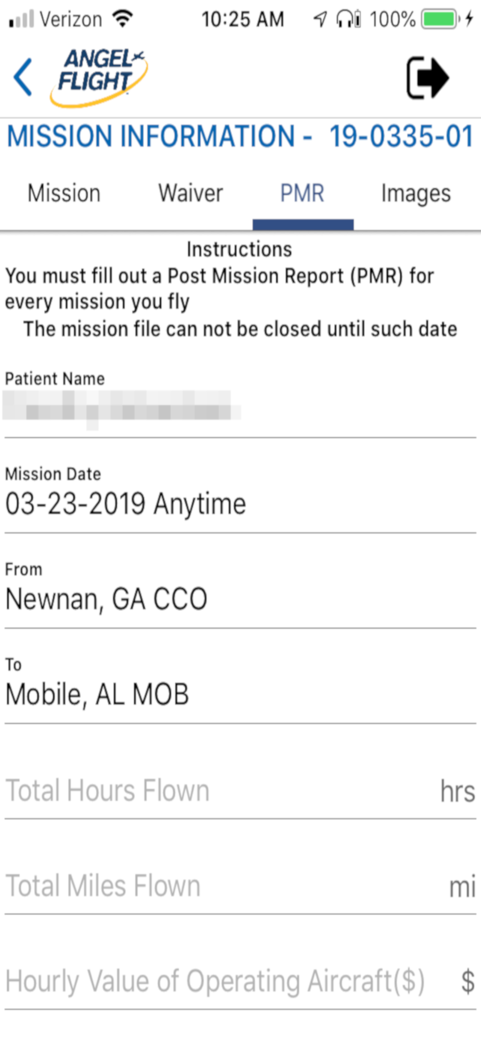Screen dimensions: 481x1041
Task: Select the PMR tab
Action: (302, 193)
